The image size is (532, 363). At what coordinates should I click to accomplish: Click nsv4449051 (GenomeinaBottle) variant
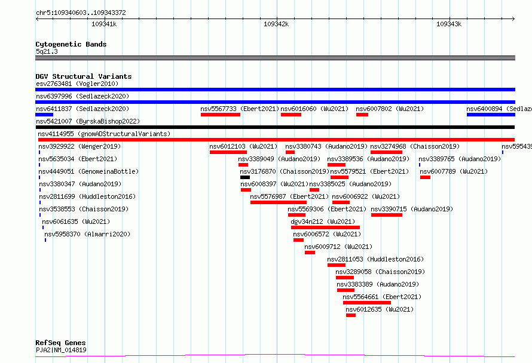[88, 171]
